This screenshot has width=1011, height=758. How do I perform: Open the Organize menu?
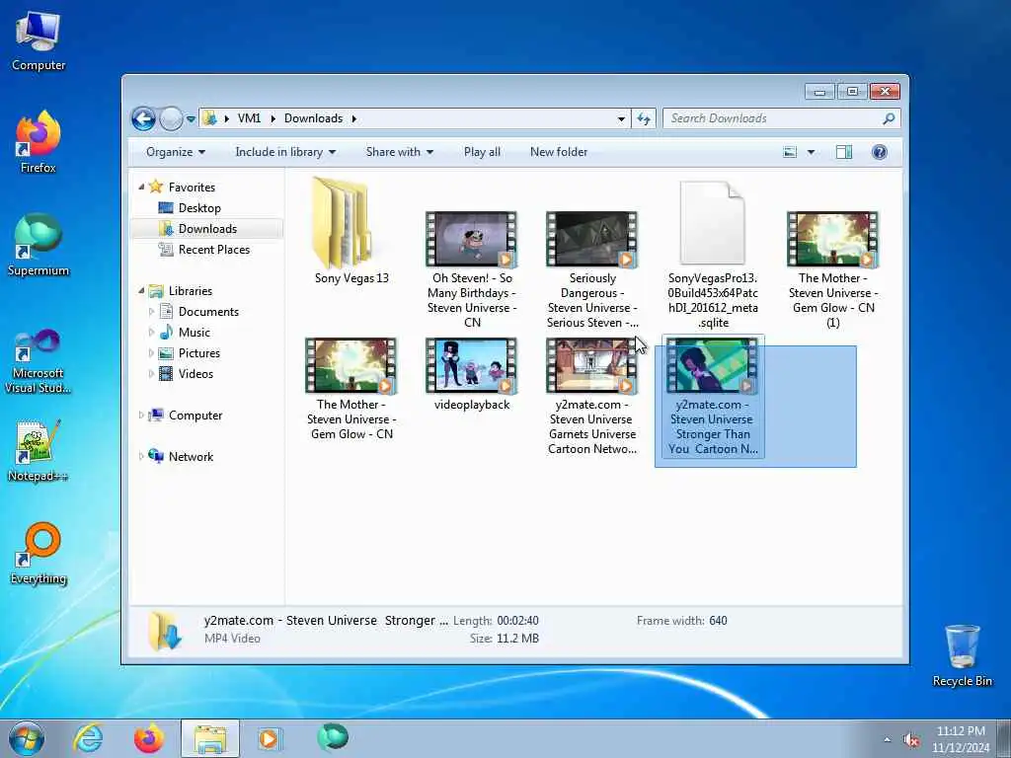tap(176, 152)
